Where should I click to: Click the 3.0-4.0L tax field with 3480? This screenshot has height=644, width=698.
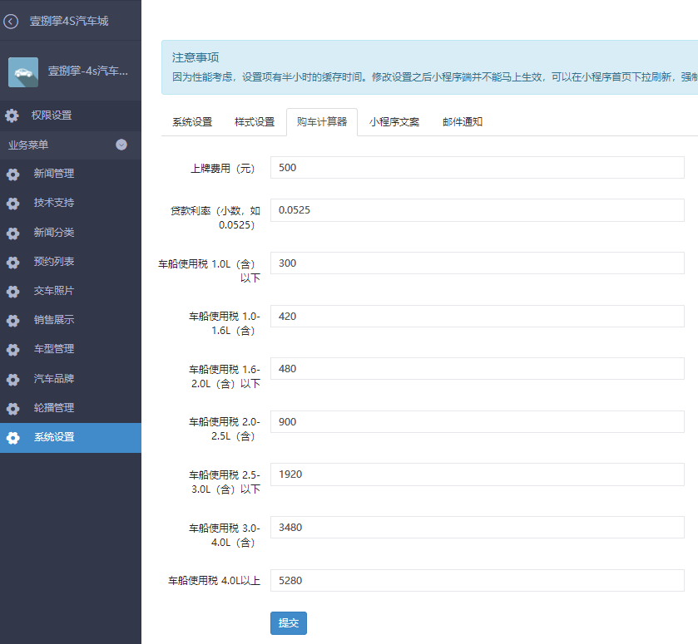click(478, 527)
